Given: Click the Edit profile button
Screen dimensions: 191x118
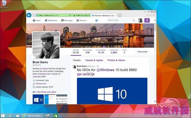Looking at the screenshot, I should 142,52.
